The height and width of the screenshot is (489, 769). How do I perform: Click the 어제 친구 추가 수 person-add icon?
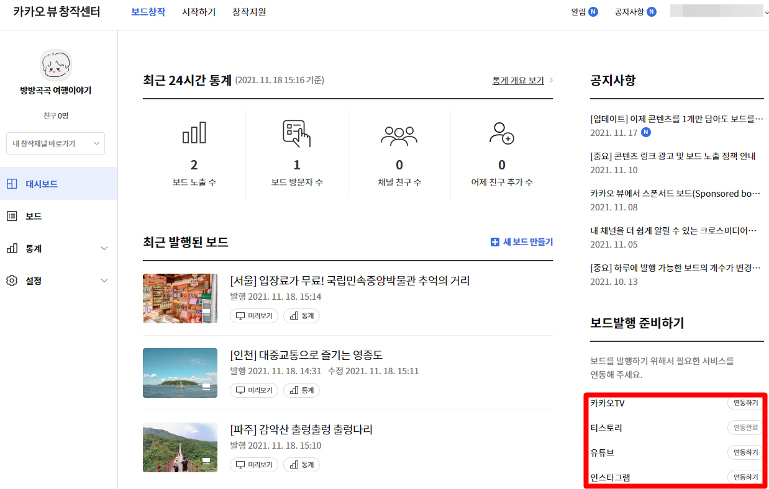click(502, 132)
